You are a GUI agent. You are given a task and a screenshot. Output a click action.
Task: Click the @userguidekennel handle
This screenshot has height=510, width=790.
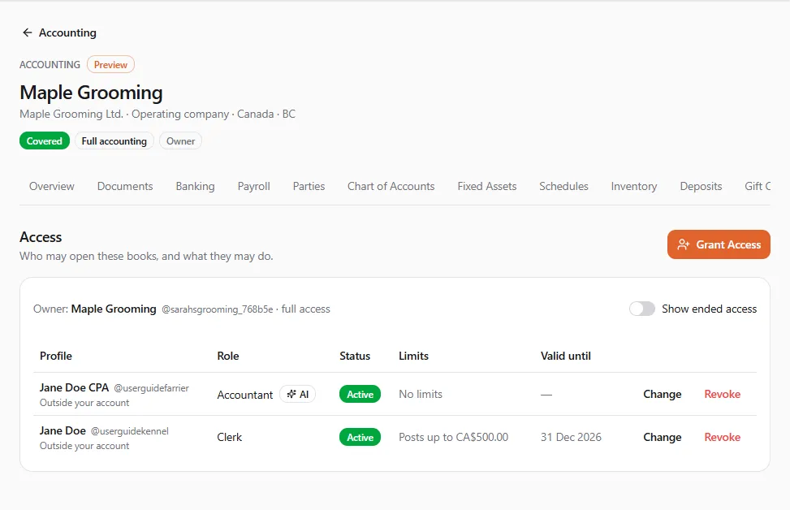pyautogui.click(x=130, y=431)
